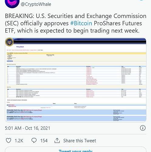Click the first ProShares Trust filer row
Viewport: 151px width, 152px height.
pyautogui.click(x=76, y=112)
